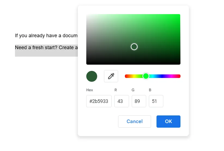This screenshot has height=151, width=224.
Task: Activate the eyedropper color picker tool
Action: [111, 76]
